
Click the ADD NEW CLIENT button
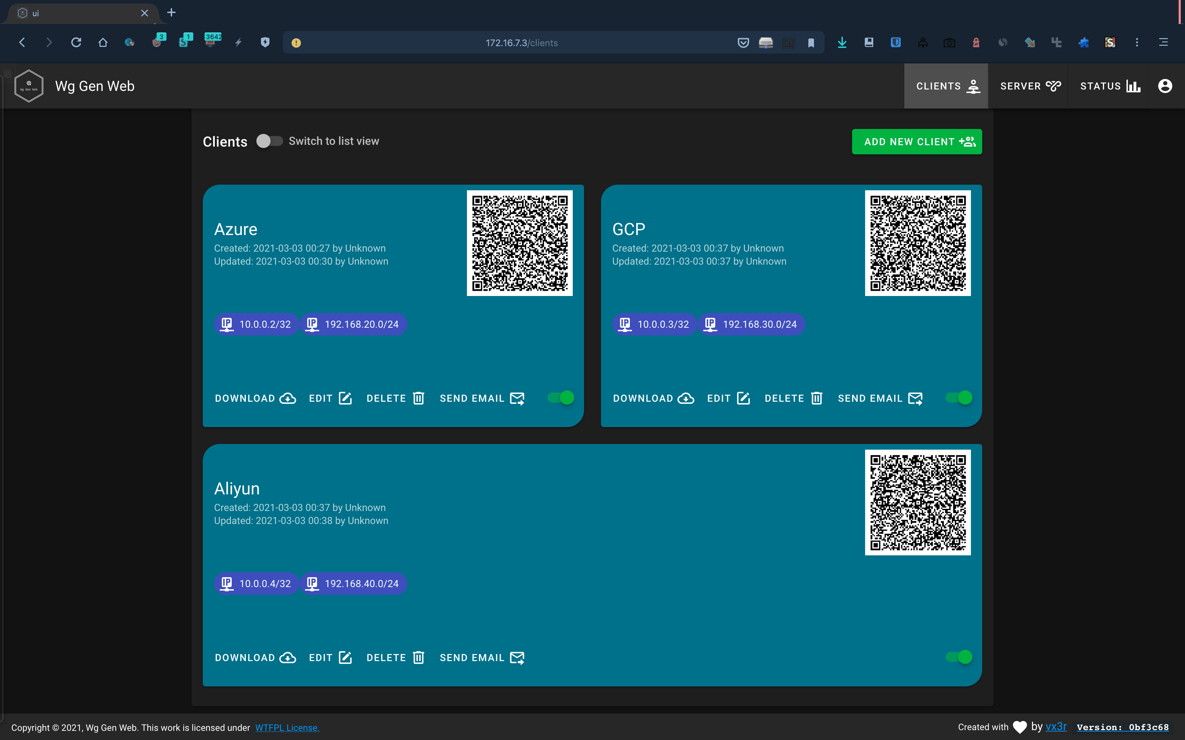coord(916,141)
